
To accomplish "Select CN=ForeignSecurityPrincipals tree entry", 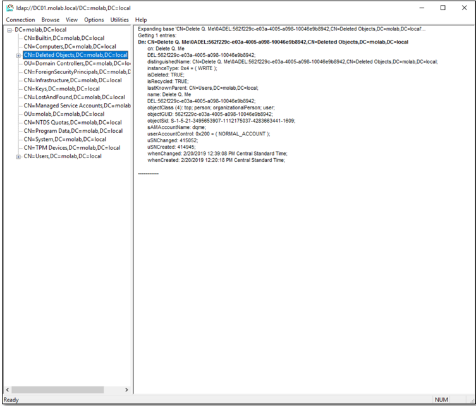I will pos(76,72).
